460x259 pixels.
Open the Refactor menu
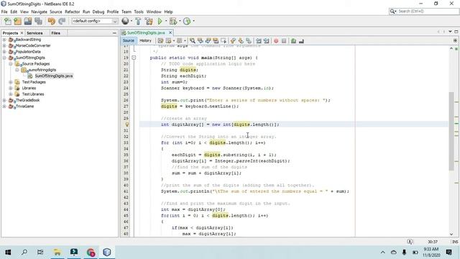tap(72, 12)
